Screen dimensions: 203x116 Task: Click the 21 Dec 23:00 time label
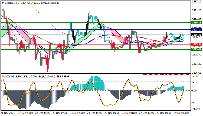pyautogui.click(x=25, y=113)
